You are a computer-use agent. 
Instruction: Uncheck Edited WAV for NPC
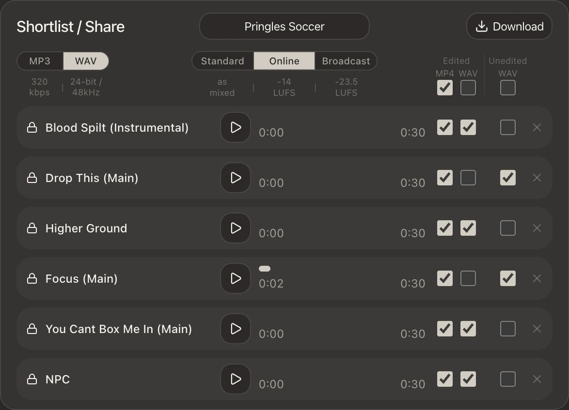468,379
